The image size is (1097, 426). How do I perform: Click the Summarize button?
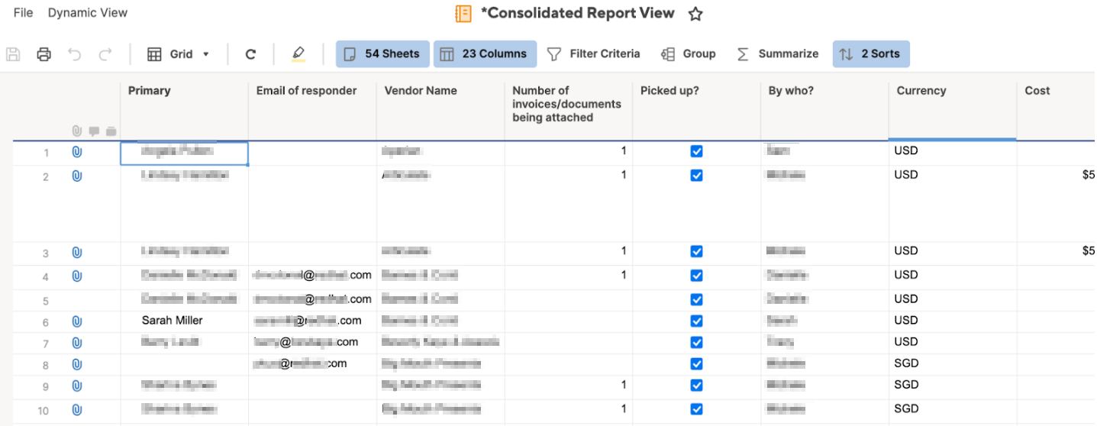pos(777,54)
